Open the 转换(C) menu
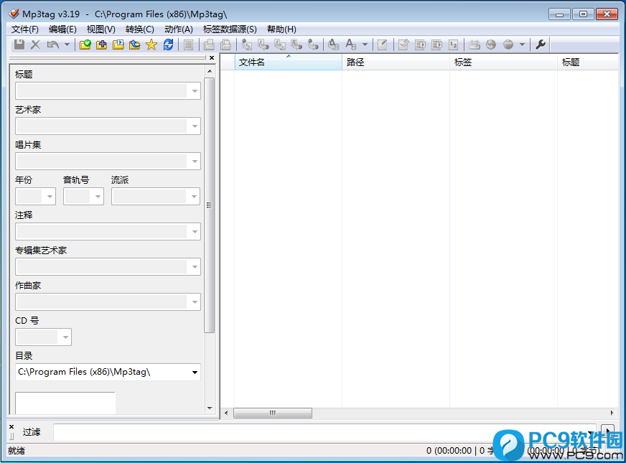The image size is (626, 463). point(139,29)
